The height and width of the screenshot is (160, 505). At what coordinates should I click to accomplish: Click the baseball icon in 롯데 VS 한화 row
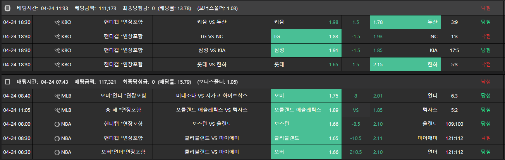coord(57,64)
